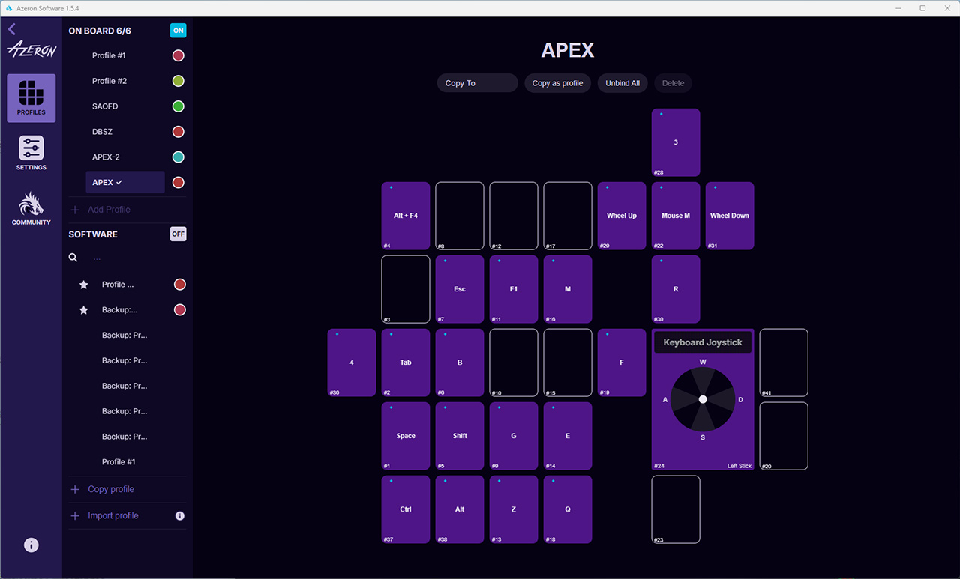Screen dimensions: 960x579
Task: Open the SAOFD green color dot
Action: (x=178, y=106)
